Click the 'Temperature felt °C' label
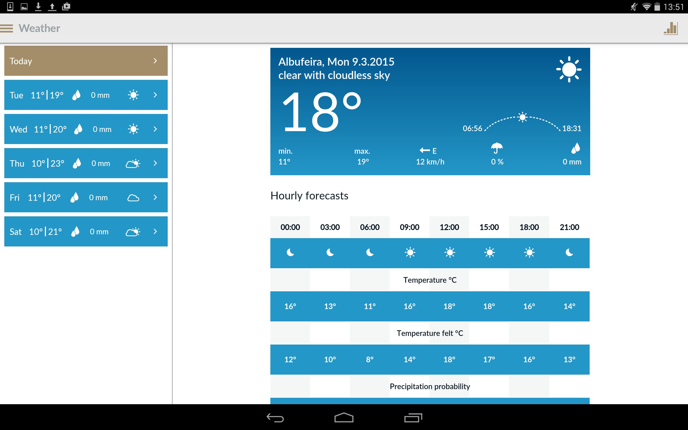This screenshot has width=688, height=430. click(x=430, y=333)
